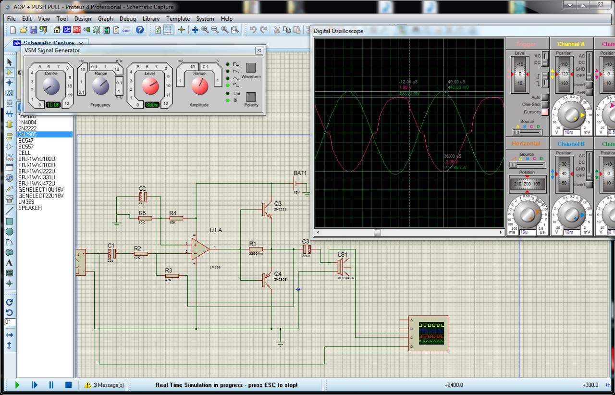The height and width of the screenshot is (395, 615).
Task: Click the 3 Message(s) warning indicator
Action: [x=104, y=385]
